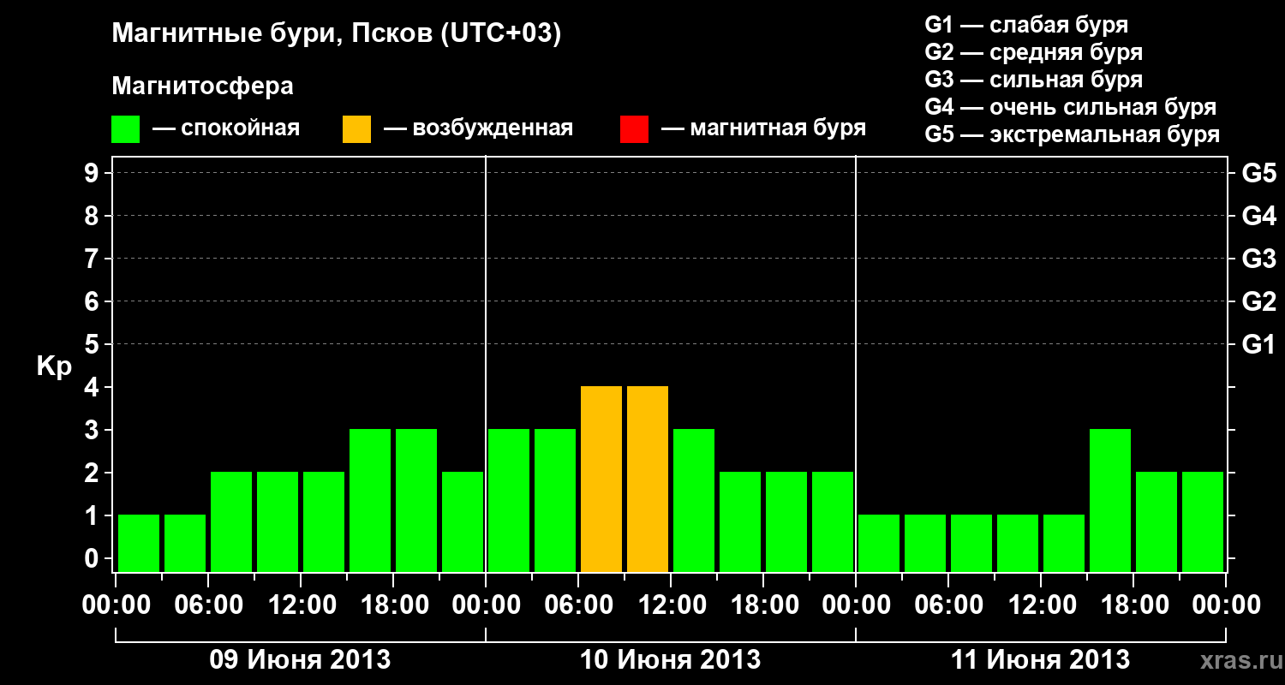Click the 'Kp' axis label
Image resolution: width=1285 pixels, height=685 pixels.
point(54,367)
